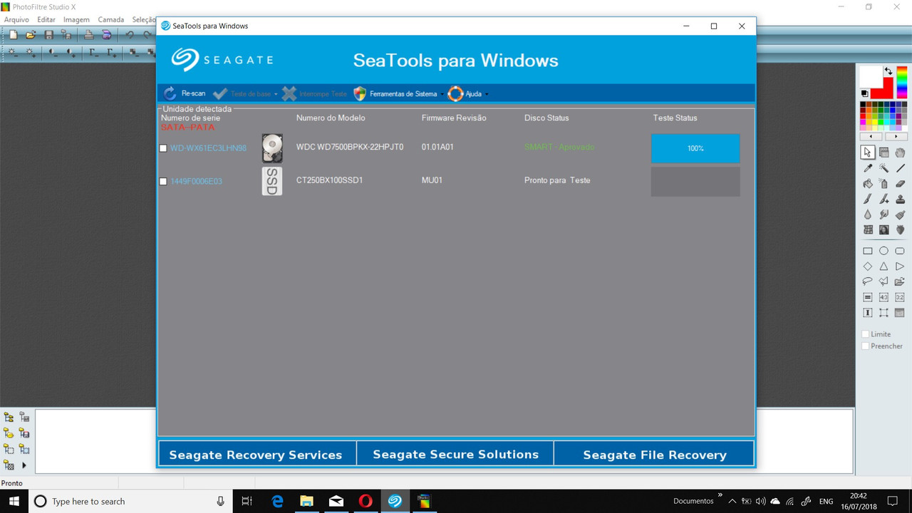The image size is (912, 513).
Task: Select the Hand move tool
Action: 900,152
